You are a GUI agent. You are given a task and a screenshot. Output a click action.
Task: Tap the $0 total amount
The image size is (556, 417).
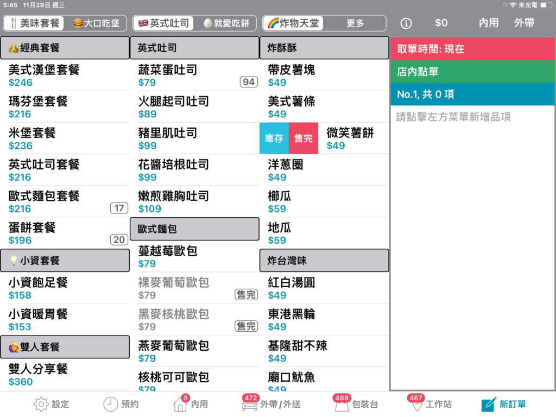pyautogui.click(x=441, y=23)
